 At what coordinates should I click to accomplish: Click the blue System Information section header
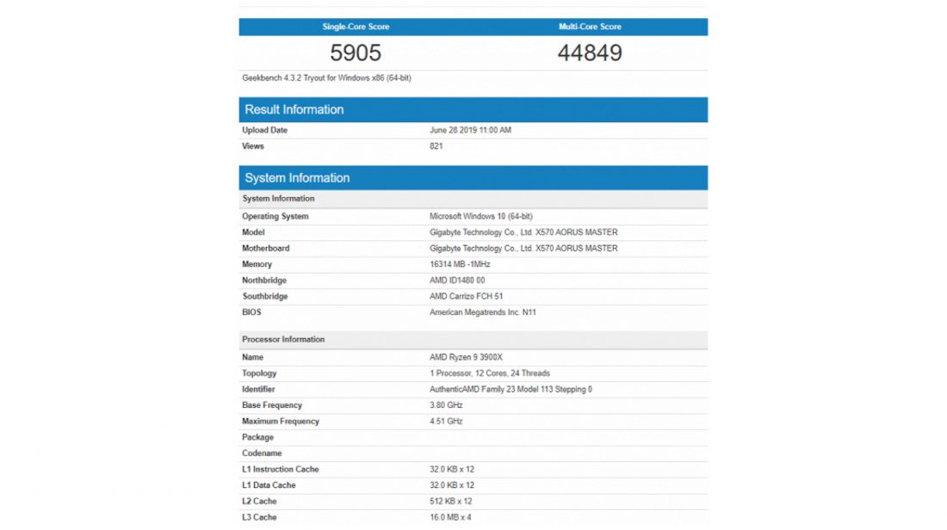(x=297, y=178)
